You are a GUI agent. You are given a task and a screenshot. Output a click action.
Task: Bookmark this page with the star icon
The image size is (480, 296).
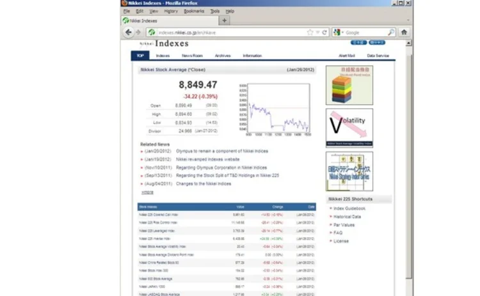[310, 32]
